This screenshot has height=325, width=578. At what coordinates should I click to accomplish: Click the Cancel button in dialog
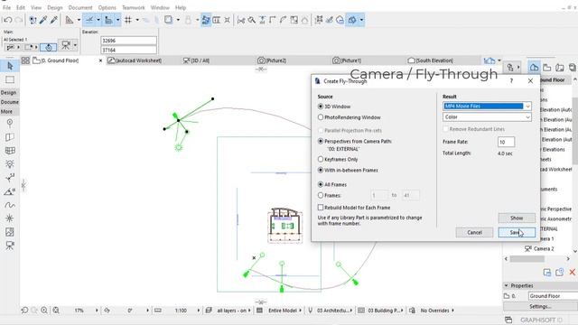tap(474, 232)
